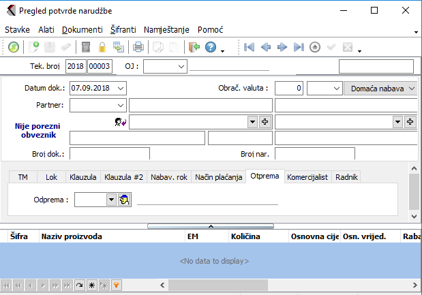Expand the Domaća nabava dropdown

click(411, 88)
